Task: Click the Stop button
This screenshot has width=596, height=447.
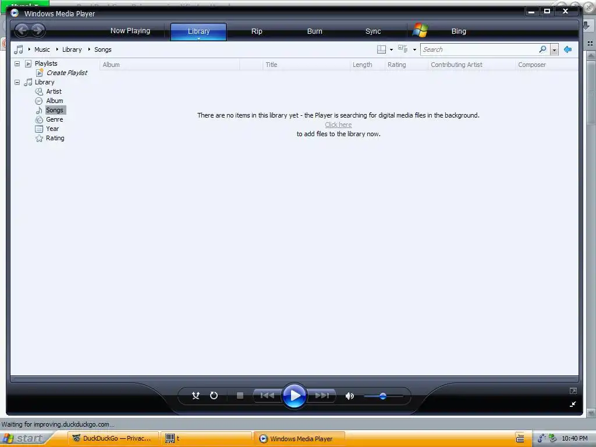Action: [240, 396]
